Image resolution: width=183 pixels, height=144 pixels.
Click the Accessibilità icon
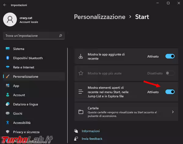8,123
